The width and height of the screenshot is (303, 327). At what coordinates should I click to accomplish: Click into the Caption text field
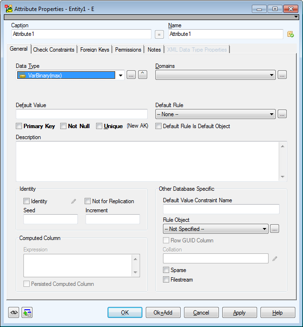pos(81,34)
